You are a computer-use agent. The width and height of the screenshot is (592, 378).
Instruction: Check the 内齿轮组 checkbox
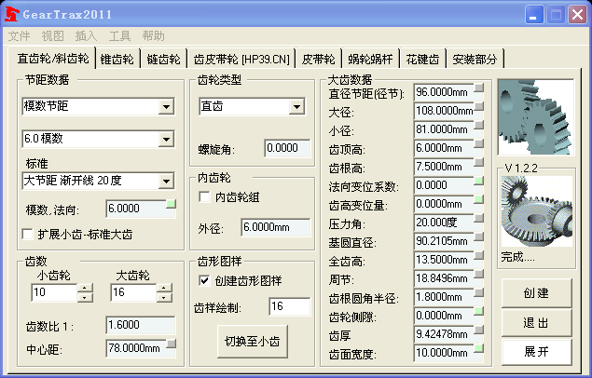coord(204,196)
